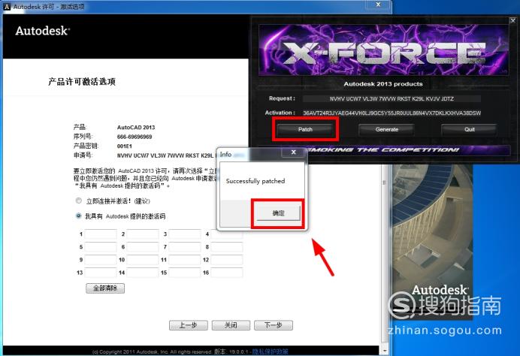Image resolution: width=520 pixels, height=356 pixels.
Task: Click the Autodesk logo icon in title bar
Action: click(6, 6)
